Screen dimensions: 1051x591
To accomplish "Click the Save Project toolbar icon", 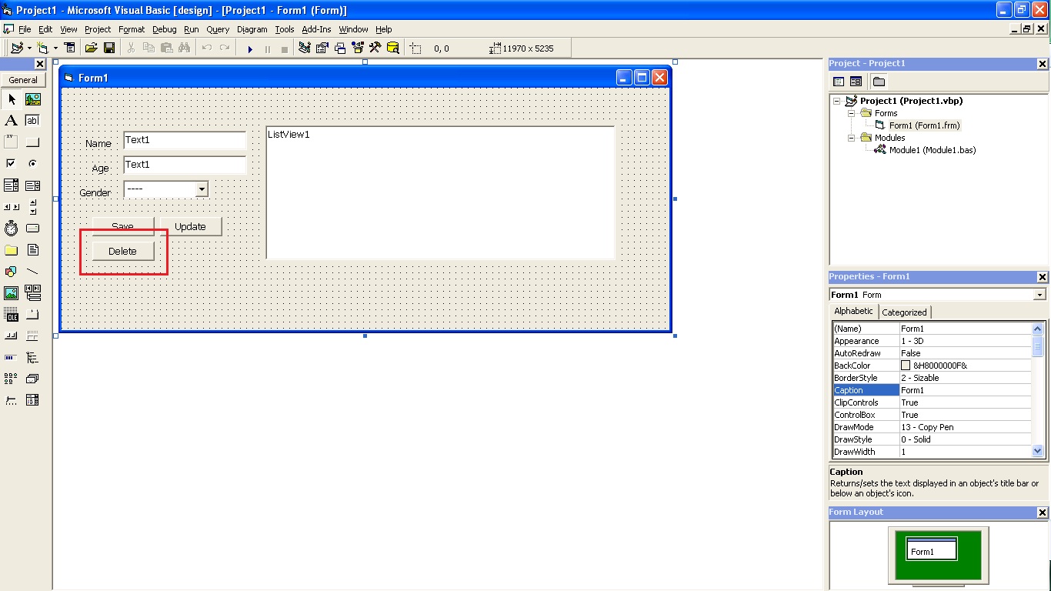I will point(110,48).
